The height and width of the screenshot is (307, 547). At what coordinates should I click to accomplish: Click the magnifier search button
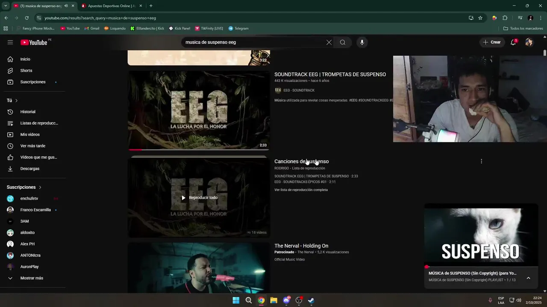pyautogui.click(x=343, y=42)
